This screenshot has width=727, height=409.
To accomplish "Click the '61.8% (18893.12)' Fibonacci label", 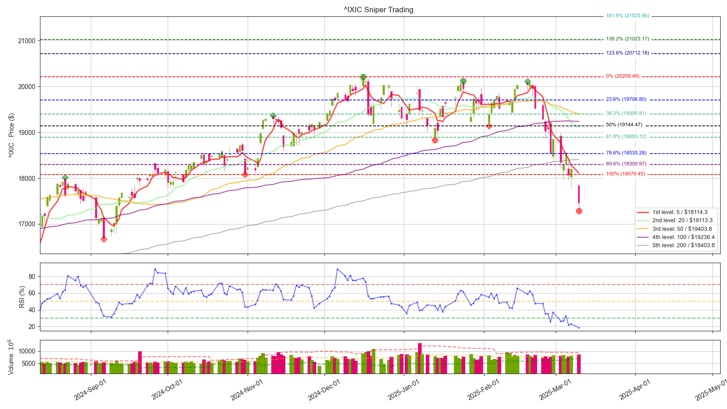I will pyautogui.click(x=626, y=137).
